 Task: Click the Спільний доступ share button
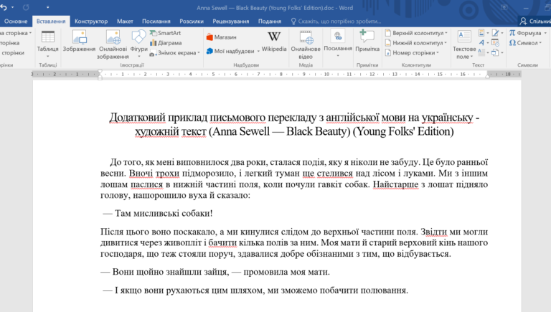(535, 22)
